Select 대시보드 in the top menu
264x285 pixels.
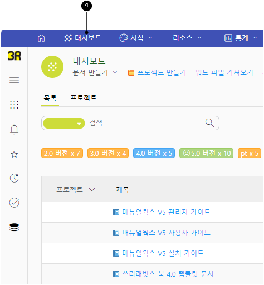tap(82, 38)
